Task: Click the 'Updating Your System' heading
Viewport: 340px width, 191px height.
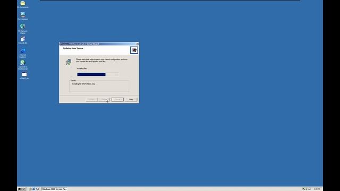Action: point(73,48)
